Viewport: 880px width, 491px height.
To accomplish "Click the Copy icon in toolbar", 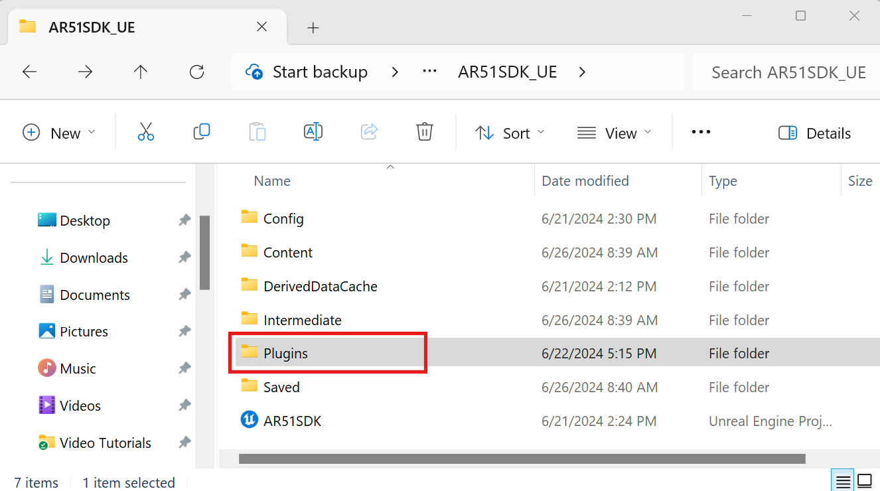I will (202, 132).
